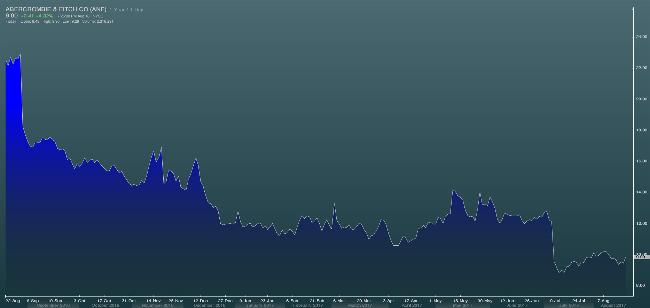650x308 pixels.
Task: Click the 17-Apr date label
Action: click(411, 300)
